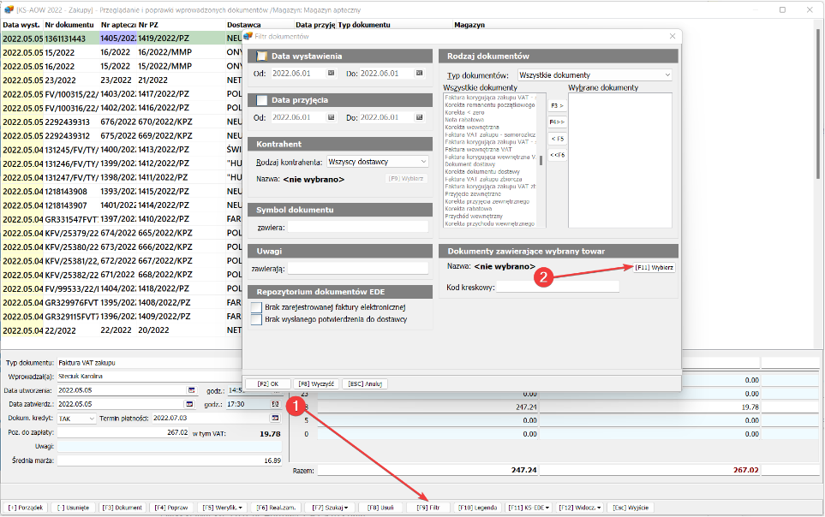Image resolution: width=825 pixels, height=517 pixels.
Task: Select 'Faktura wewnętrzna VAT' in document type list
Action: tap(478, 150)
